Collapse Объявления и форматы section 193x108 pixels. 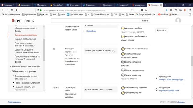(24, 71)
